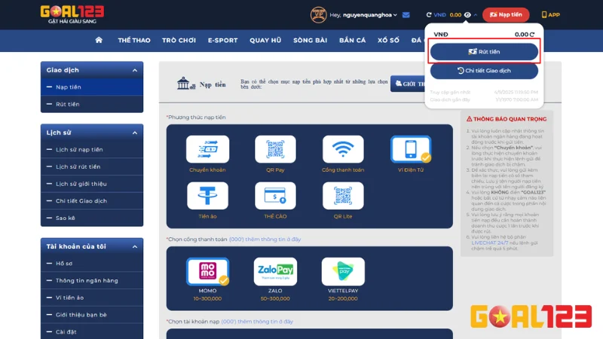Viewport: 603px width, 339px height.
Task: Collapse the Tài khoản của tôi section
Action: 135,247
